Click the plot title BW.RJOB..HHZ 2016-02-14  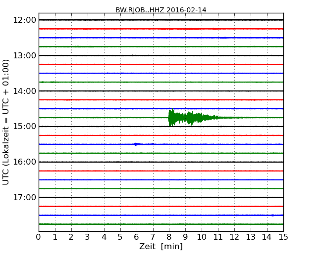[x=161, y=10]
